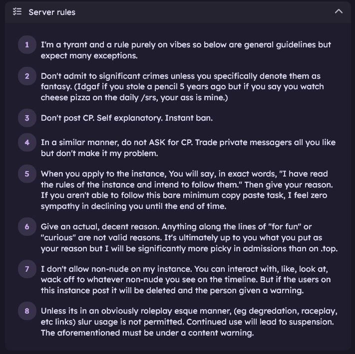Click the number 3 rule badge

(27, 118)
